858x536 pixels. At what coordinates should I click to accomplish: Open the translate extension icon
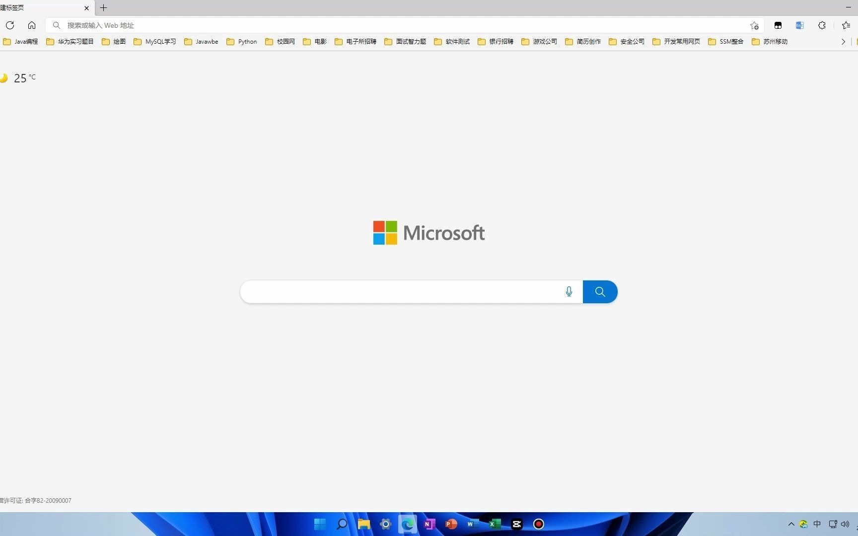[x=800, y=25]
